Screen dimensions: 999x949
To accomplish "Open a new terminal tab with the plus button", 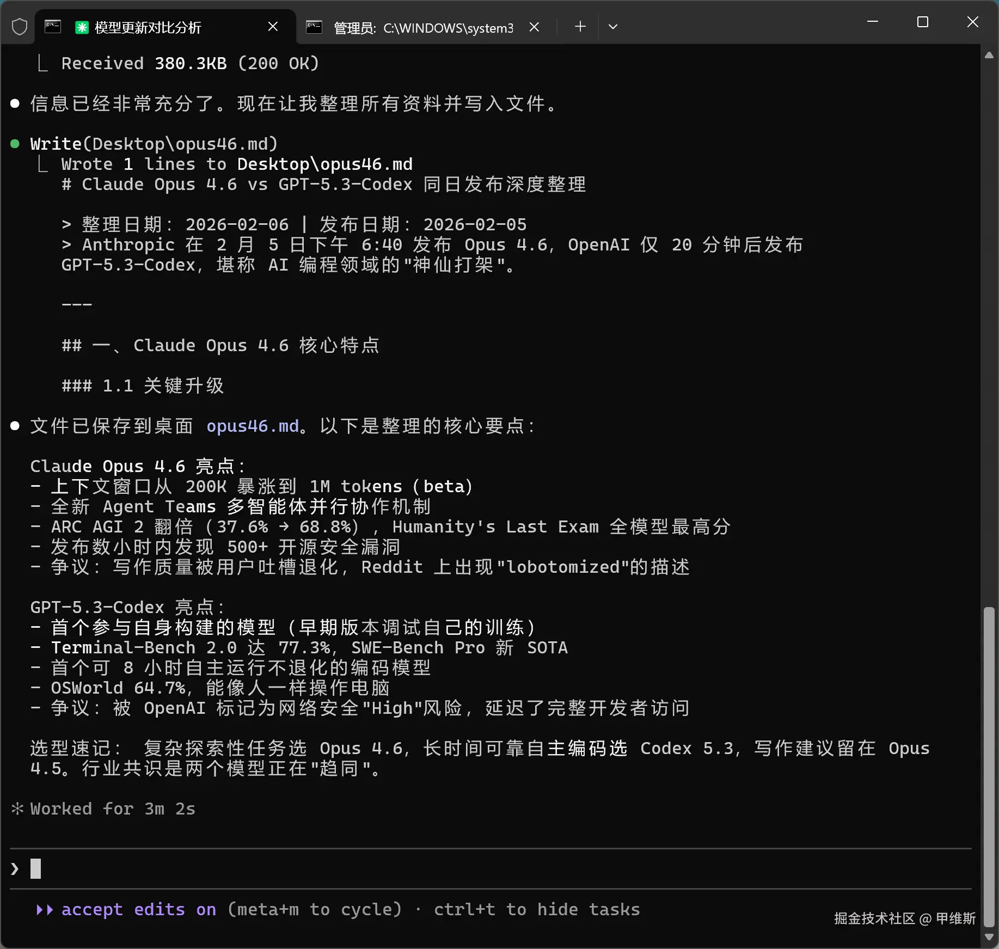I will coord(580,27).
